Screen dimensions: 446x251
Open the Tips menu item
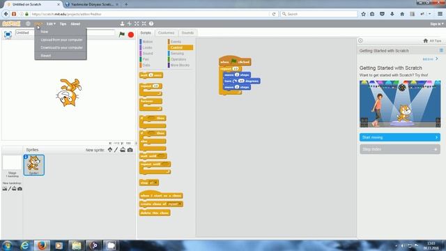(x=63, y=24)
